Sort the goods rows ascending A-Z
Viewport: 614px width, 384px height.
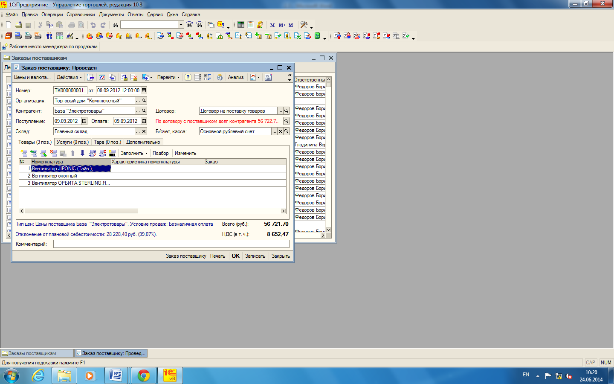pos(93,153)
